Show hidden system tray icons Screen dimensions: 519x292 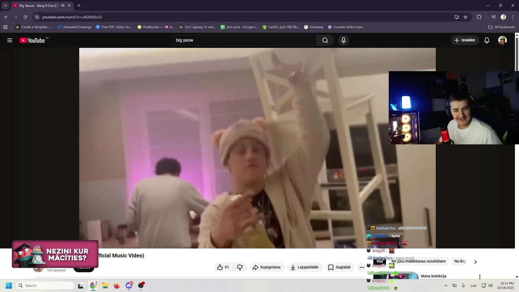[x=446, y=286]
